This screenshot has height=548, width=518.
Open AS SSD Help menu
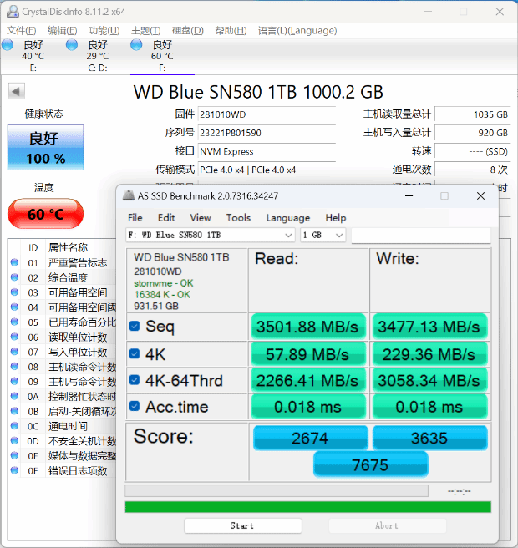[x=336, y=218]
